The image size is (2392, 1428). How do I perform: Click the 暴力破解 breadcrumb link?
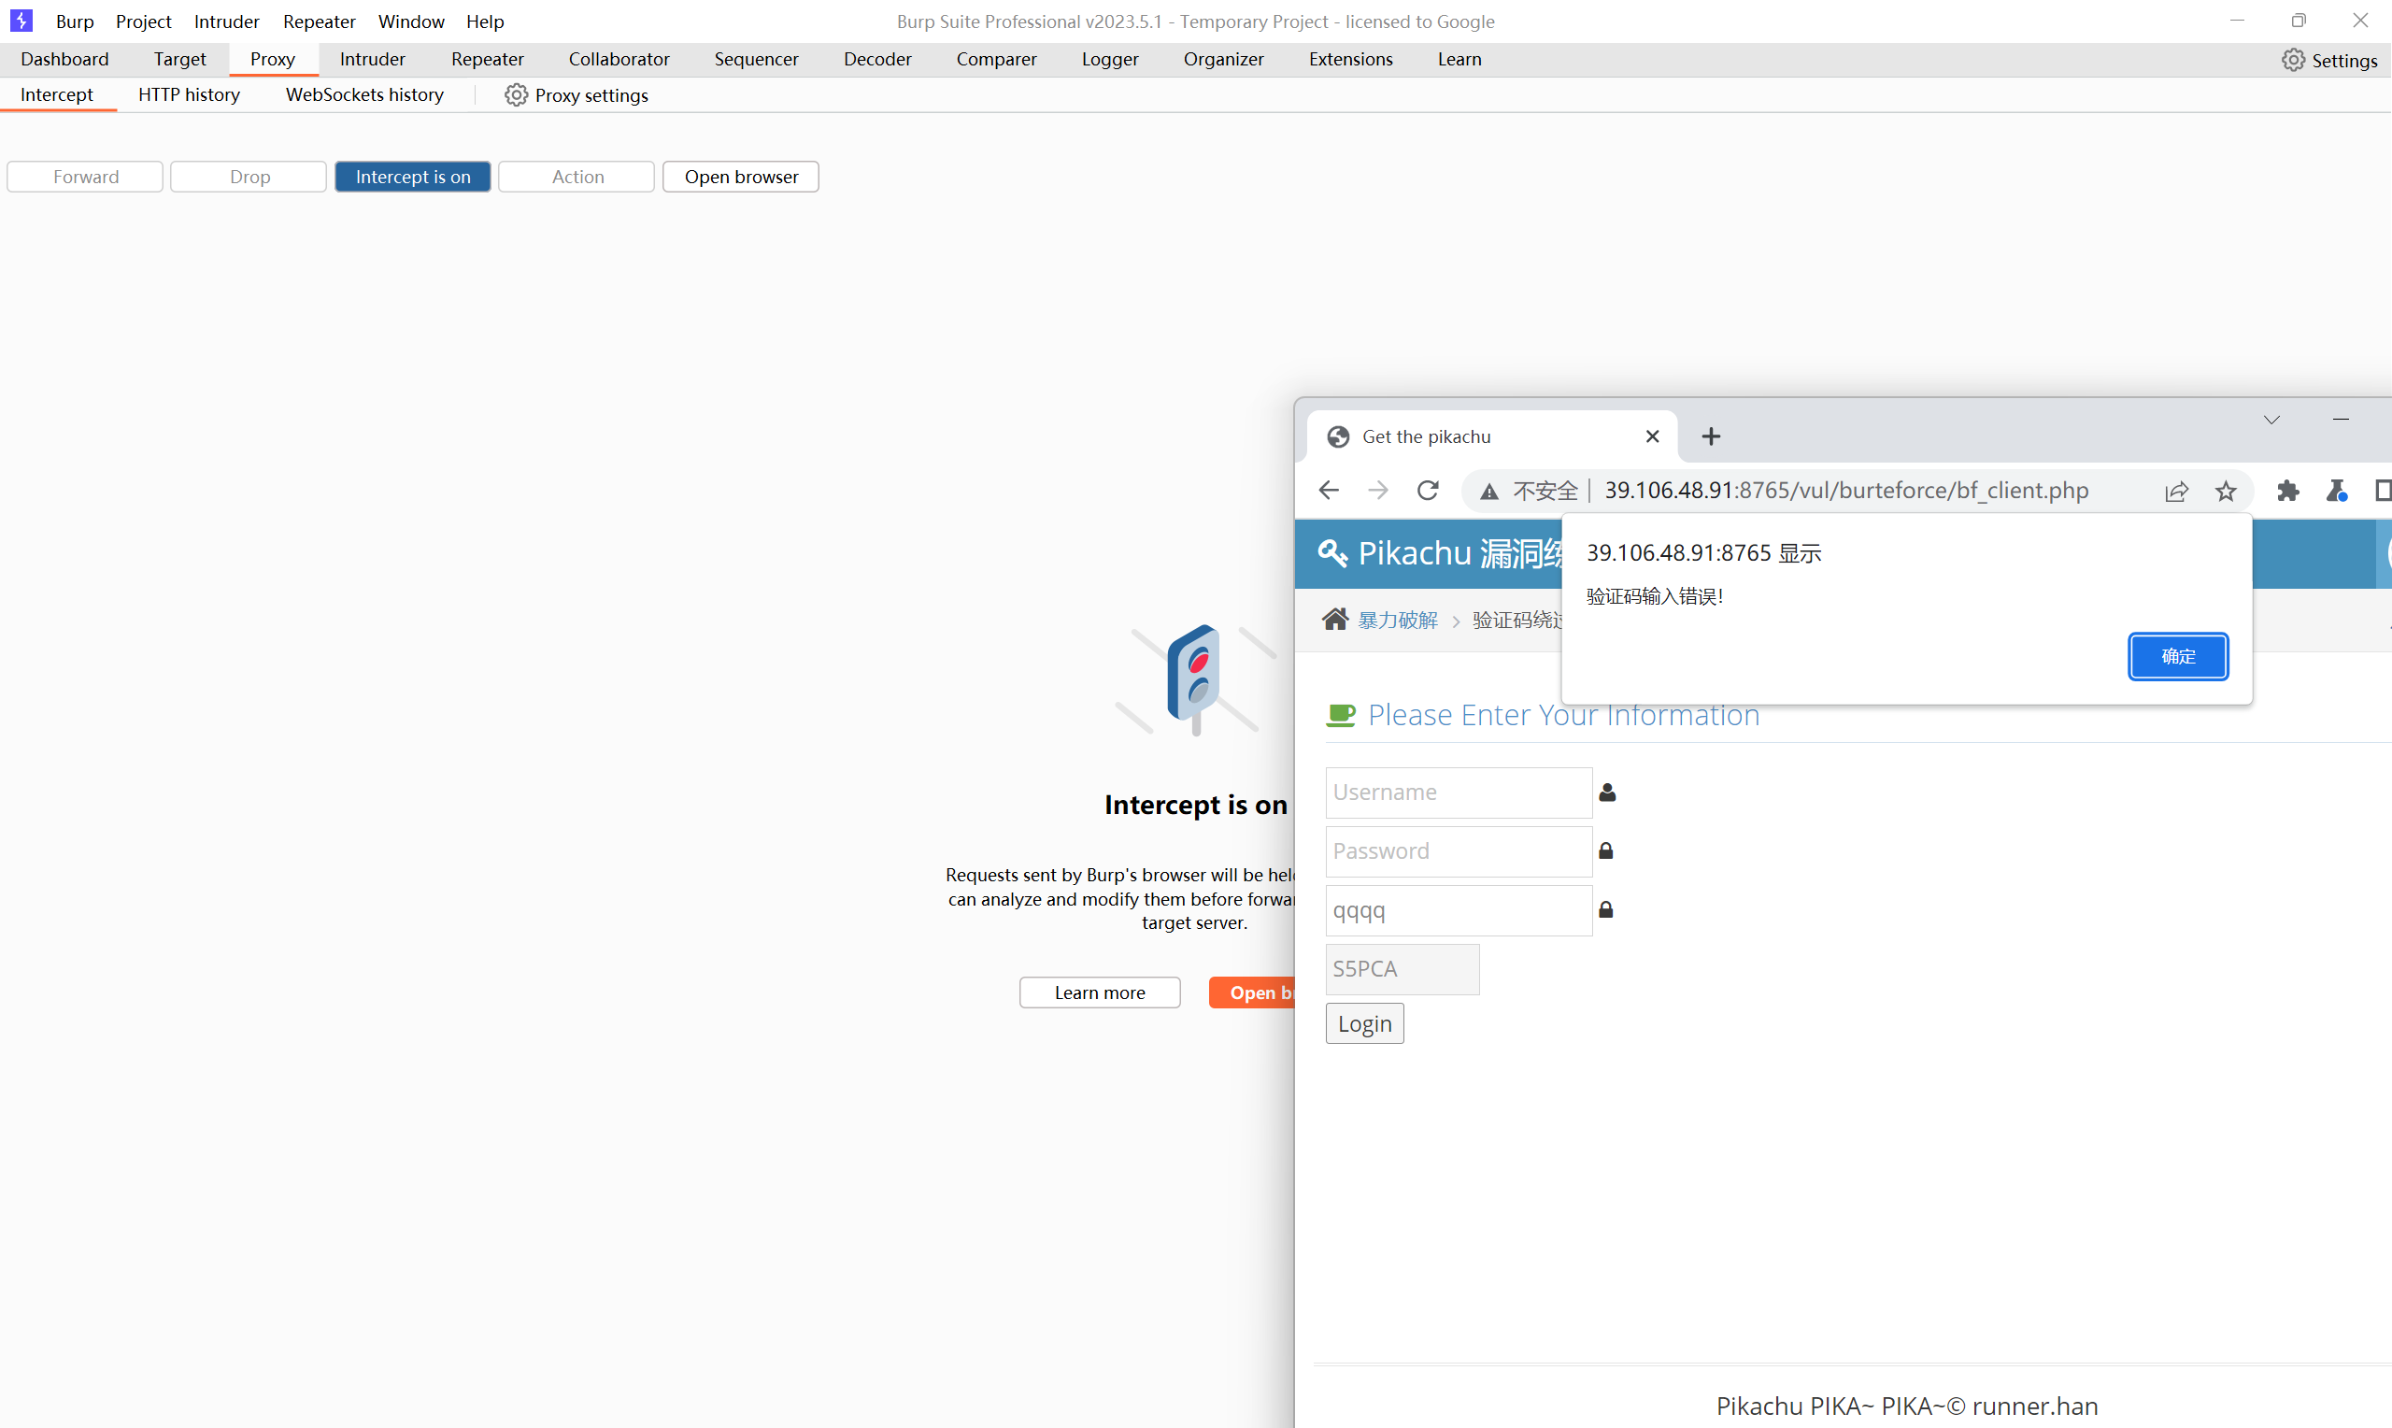pos(1398,620)
